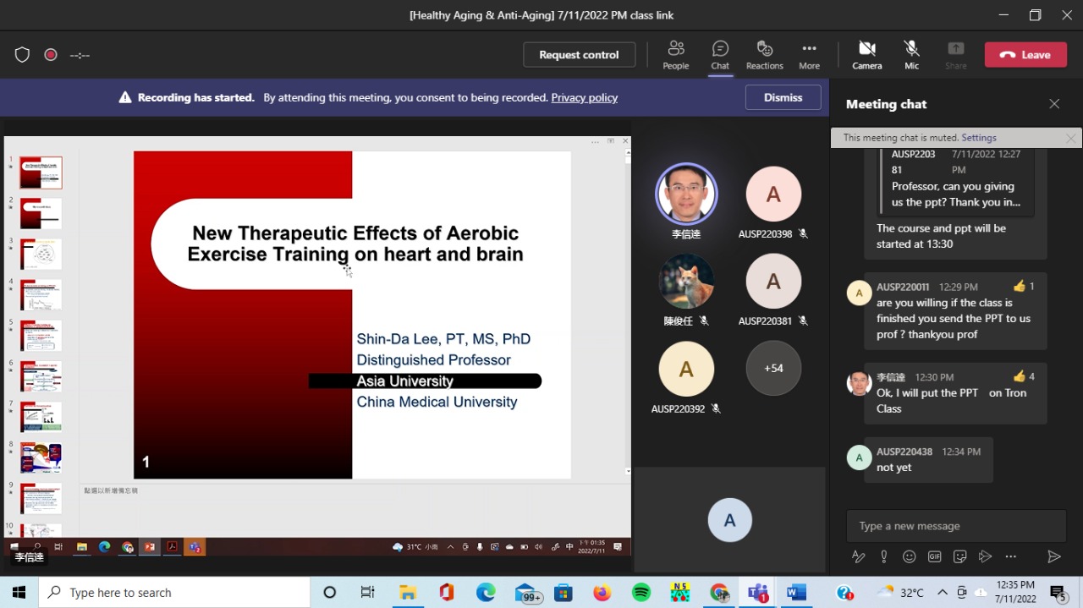This screenshot has width=1083, height=608.
Task: Unmute the Mic
Action: 911,55
